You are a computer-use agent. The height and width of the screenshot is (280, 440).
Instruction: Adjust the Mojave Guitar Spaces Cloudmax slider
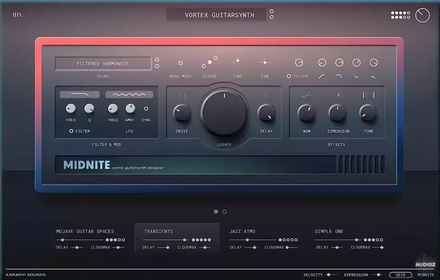coord(118,248)
